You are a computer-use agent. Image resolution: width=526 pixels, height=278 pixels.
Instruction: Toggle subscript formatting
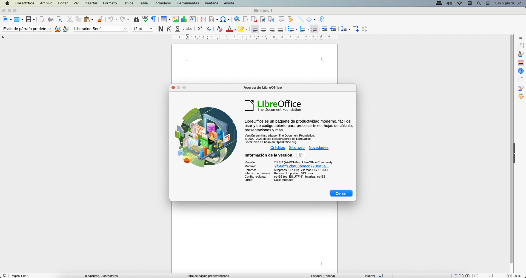[208, 29]
